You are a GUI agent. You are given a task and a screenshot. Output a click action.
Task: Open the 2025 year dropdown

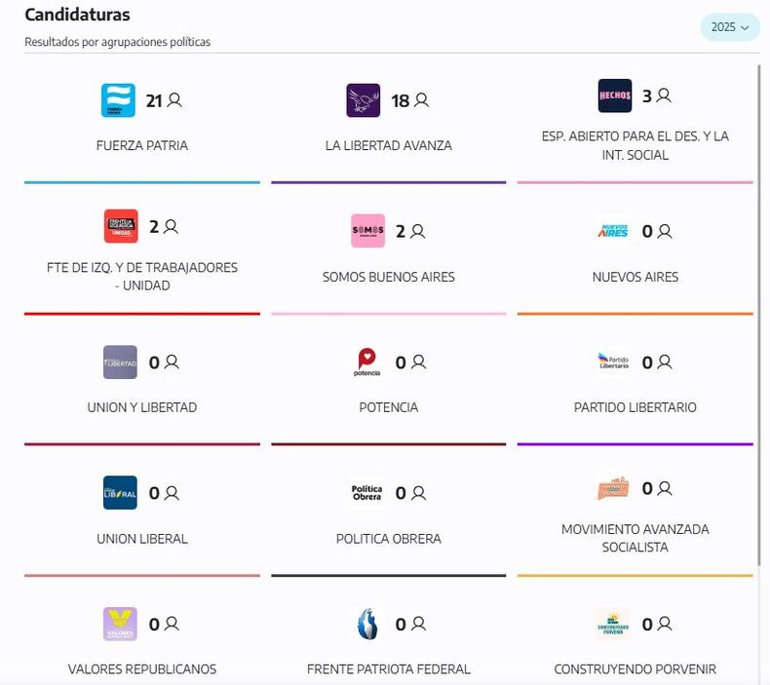coord(730,27)
